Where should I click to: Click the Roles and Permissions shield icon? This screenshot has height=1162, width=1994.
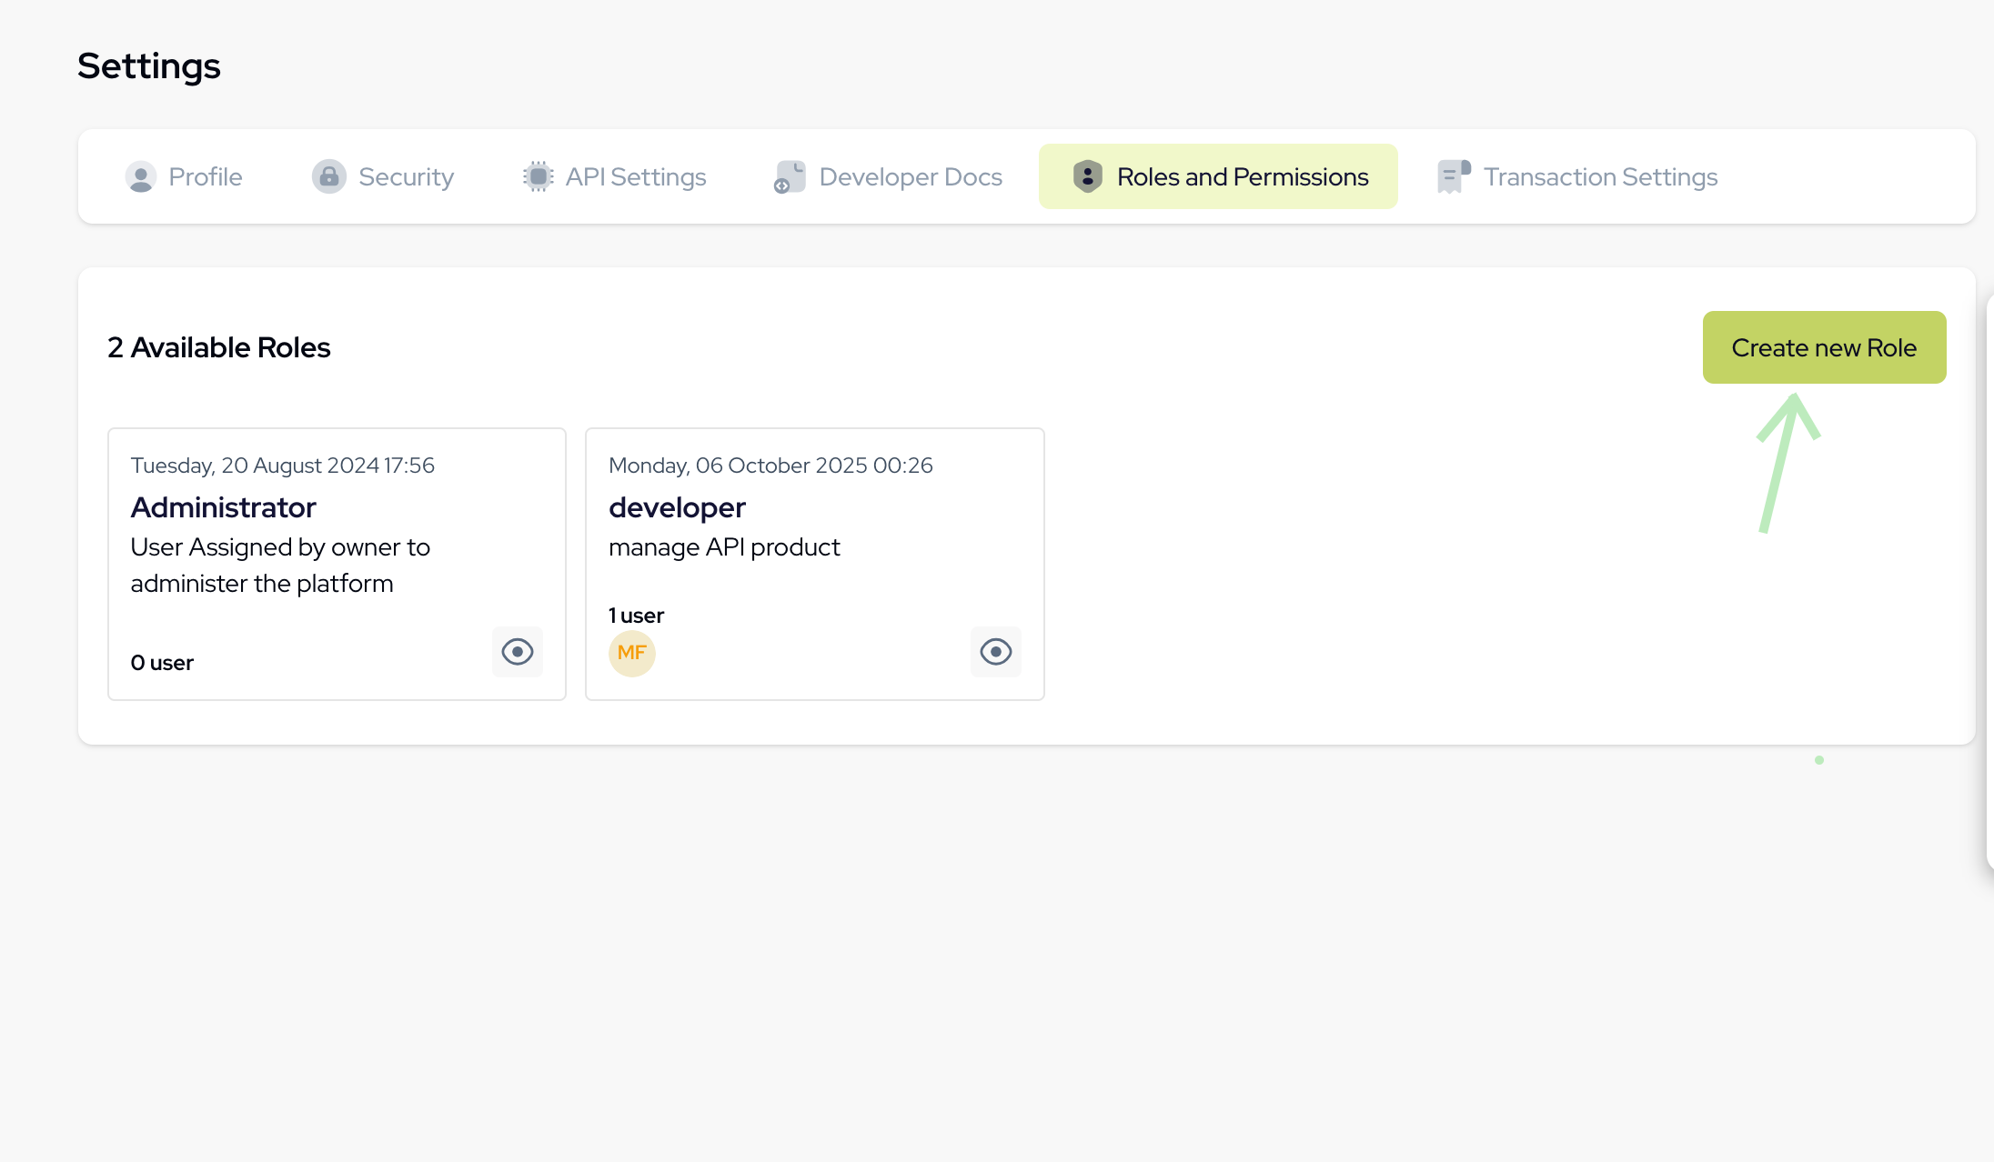[1088, 176]
